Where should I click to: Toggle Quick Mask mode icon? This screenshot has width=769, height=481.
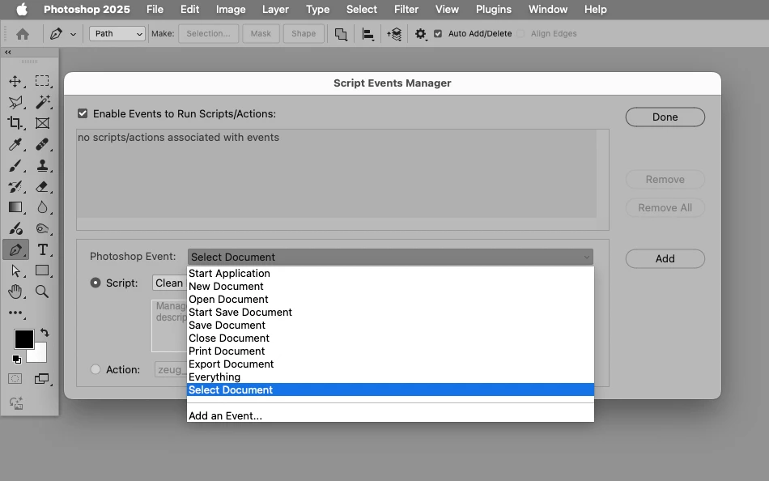(15, 379)
